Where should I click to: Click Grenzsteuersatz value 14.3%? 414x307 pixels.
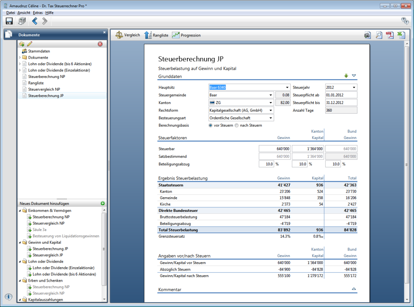285,236
